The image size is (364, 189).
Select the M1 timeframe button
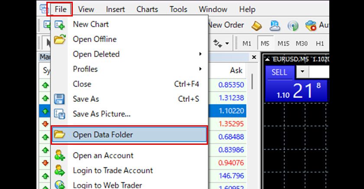tap(247, 43)
